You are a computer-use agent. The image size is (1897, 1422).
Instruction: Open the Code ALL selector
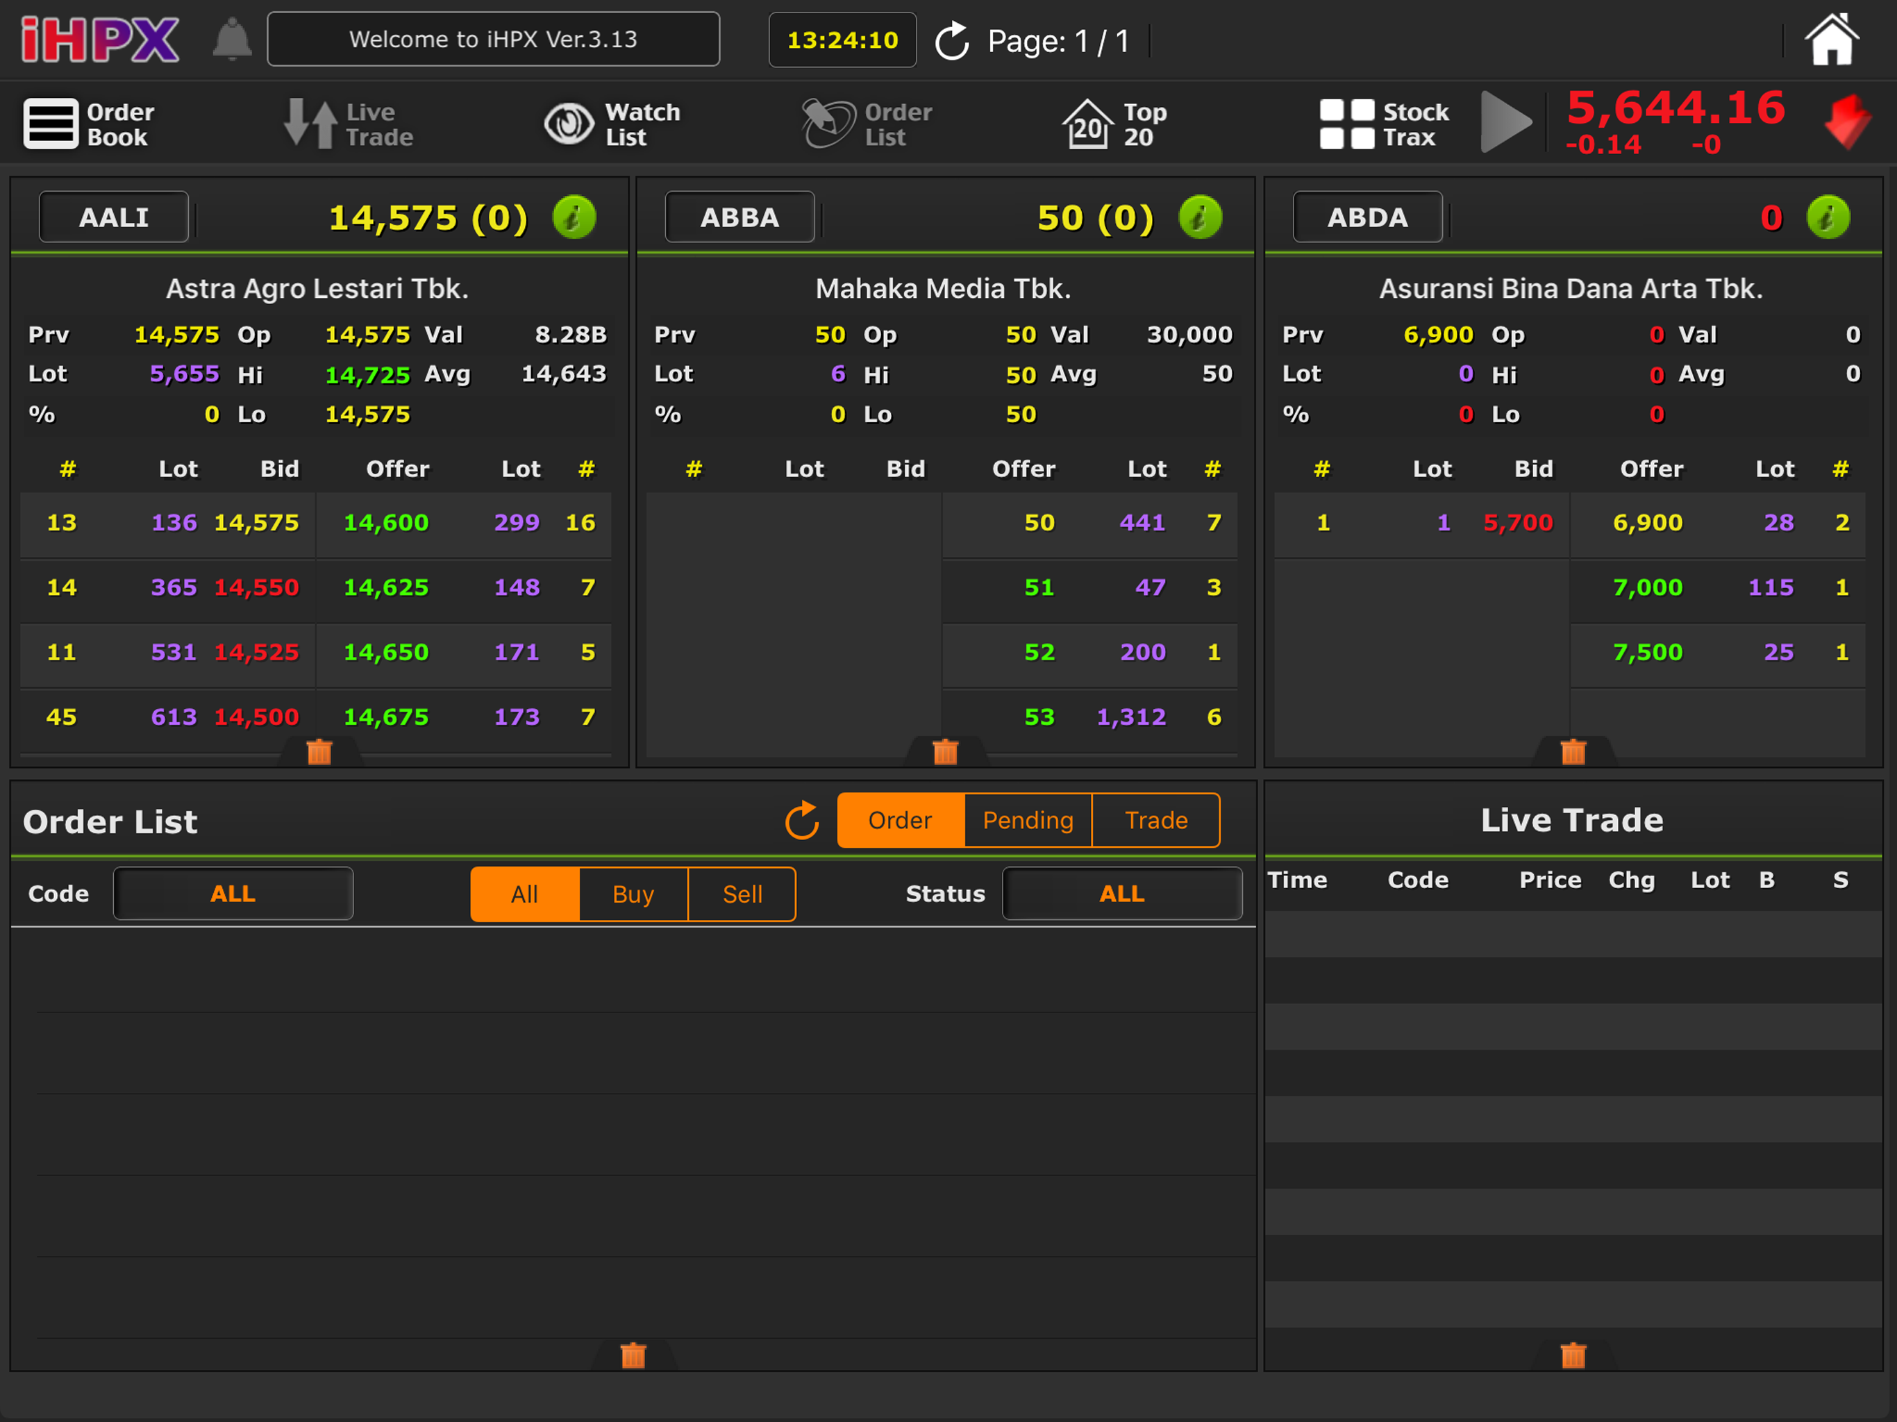pos(233,894)
